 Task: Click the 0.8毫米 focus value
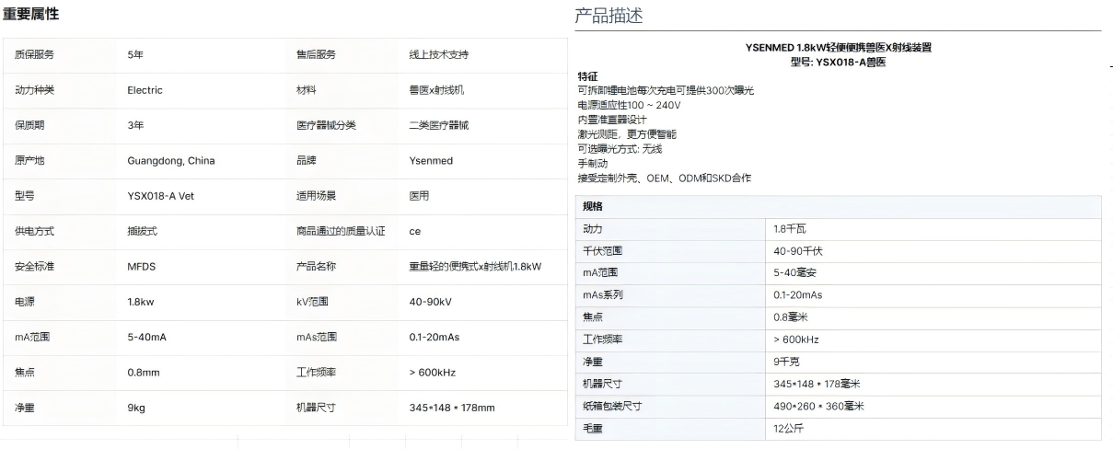point(792,317)
